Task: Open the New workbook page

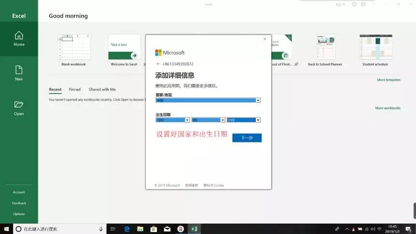Action: point(19,73)
